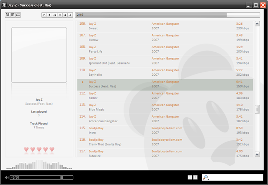Rate the track five hearts

pos(52,149)
